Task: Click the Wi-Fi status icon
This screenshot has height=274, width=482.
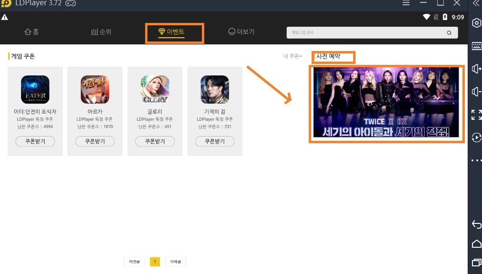Action: (426, 17)
